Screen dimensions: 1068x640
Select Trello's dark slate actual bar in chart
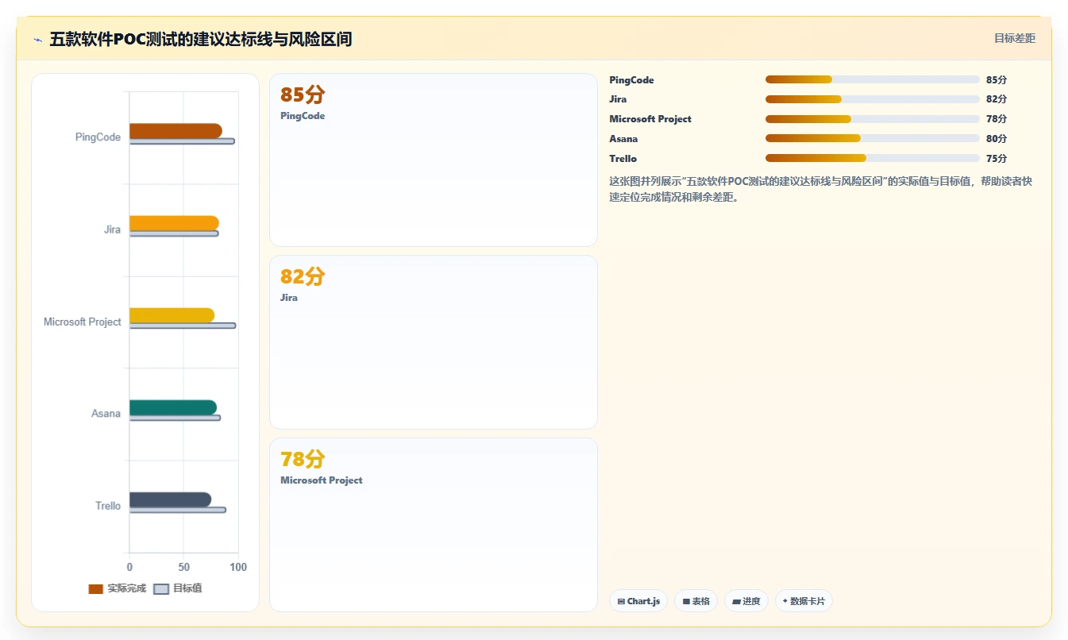tap(170, 499)
